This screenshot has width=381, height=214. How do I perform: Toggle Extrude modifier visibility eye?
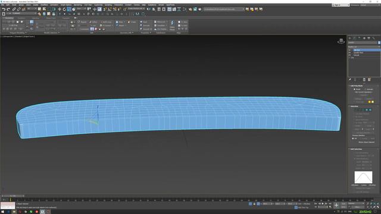[350, 55]
